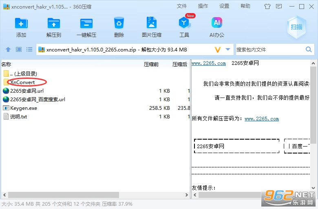Click the file list horizontal scrollbar thumb
The width and height of the screenshot is (318, 209).
click(x=64, y=195)
